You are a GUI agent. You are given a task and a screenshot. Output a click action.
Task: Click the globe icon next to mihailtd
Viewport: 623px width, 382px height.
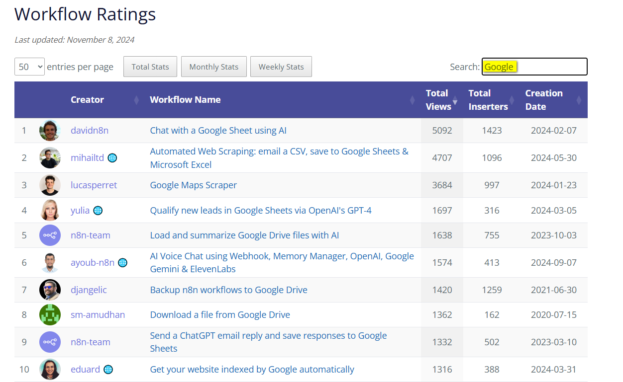pyautogui.click(x=112, y=158)
